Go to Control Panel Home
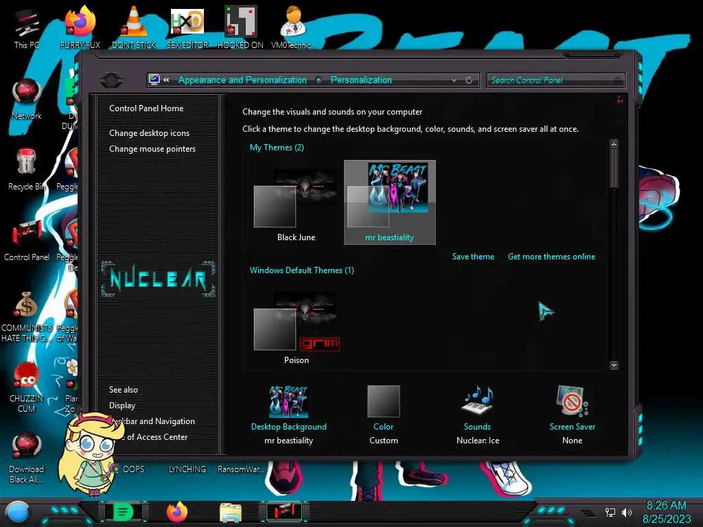 pos(146,108)
